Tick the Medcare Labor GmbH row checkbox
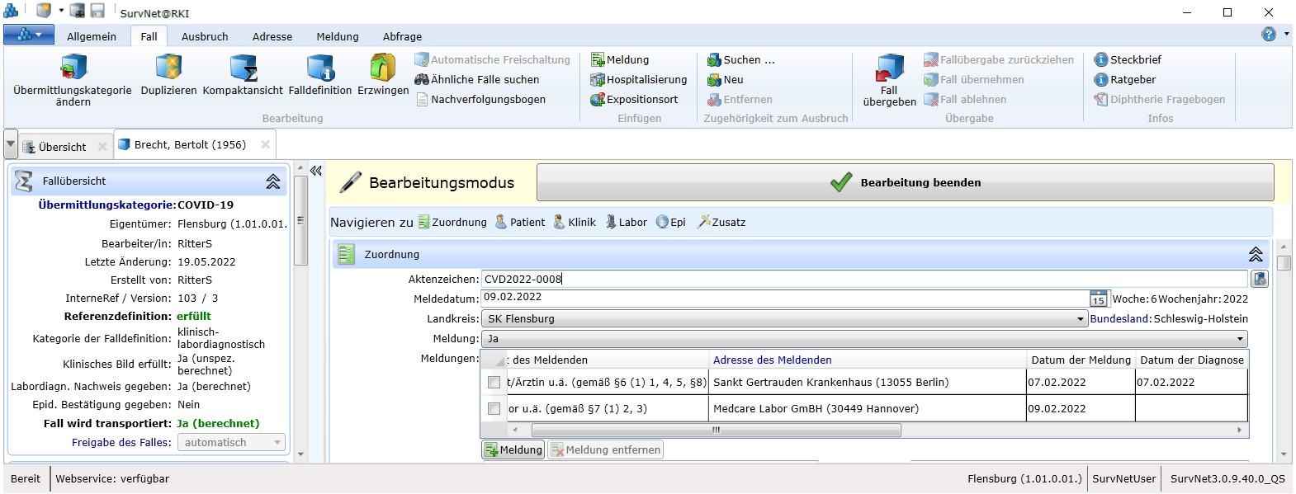 click(x=494, y=409)
